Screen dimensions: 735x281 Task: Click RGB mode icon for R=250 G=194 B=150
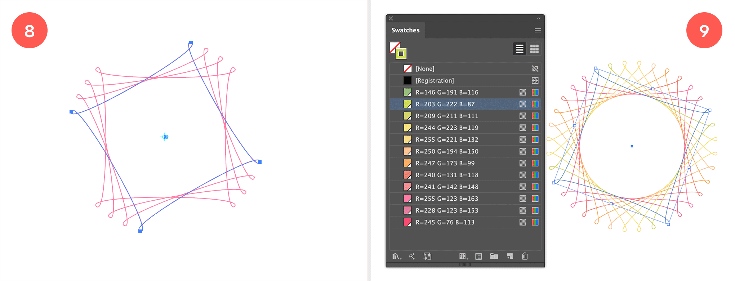pyautogui.click(x=535, y=151)
